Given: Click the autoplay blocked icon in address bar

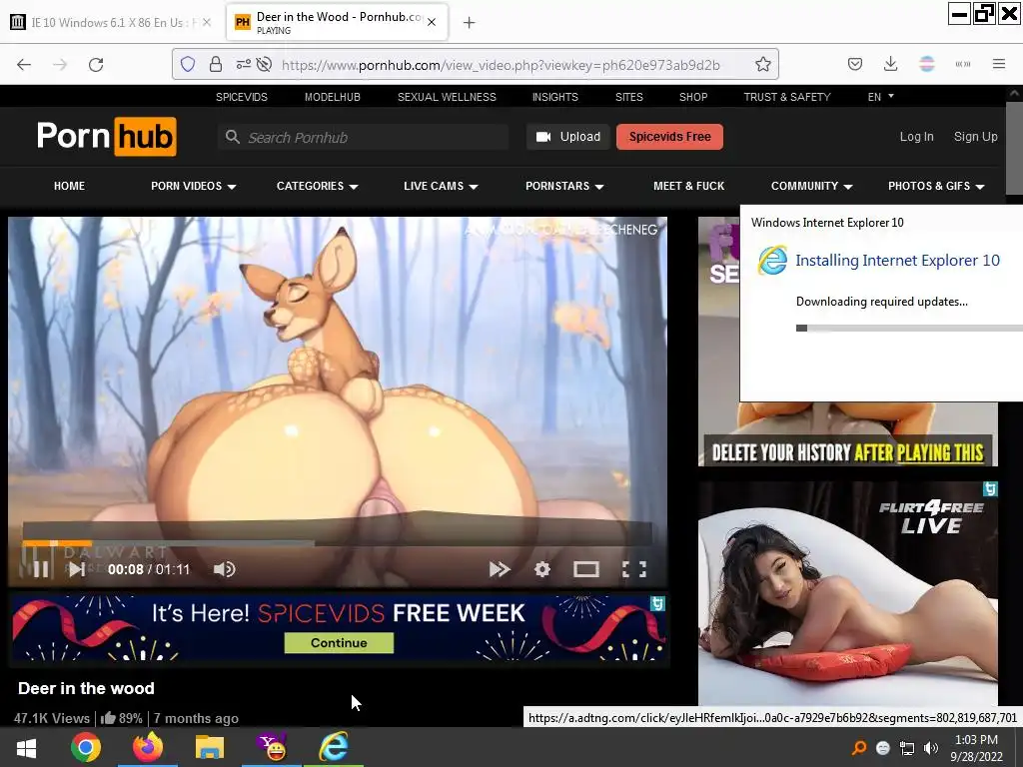Looking at the screenshot, I should pyautogui.click(x=264, y=64).
